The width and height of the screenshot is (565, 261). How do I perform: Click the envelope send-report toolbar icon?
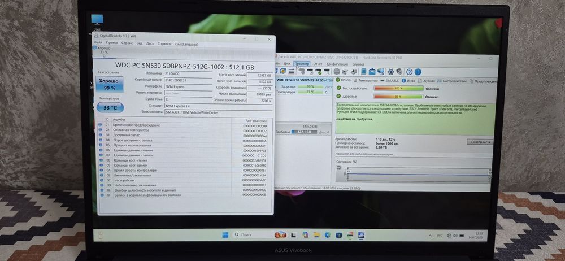pos(372,71)
